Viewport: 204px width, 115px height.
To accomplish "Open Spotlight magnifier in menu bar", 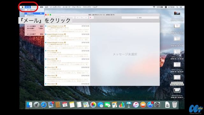I will (177, 7).
